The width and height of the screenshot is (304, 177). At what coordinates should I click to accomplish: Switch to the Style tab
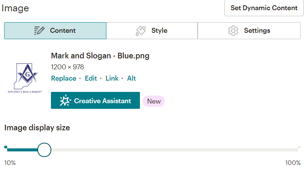[152, 31]
